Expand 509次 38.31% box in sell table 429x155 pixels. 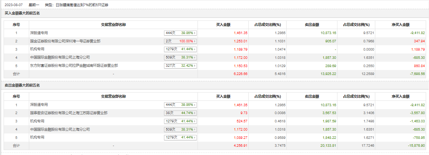[x=180, y=129]
